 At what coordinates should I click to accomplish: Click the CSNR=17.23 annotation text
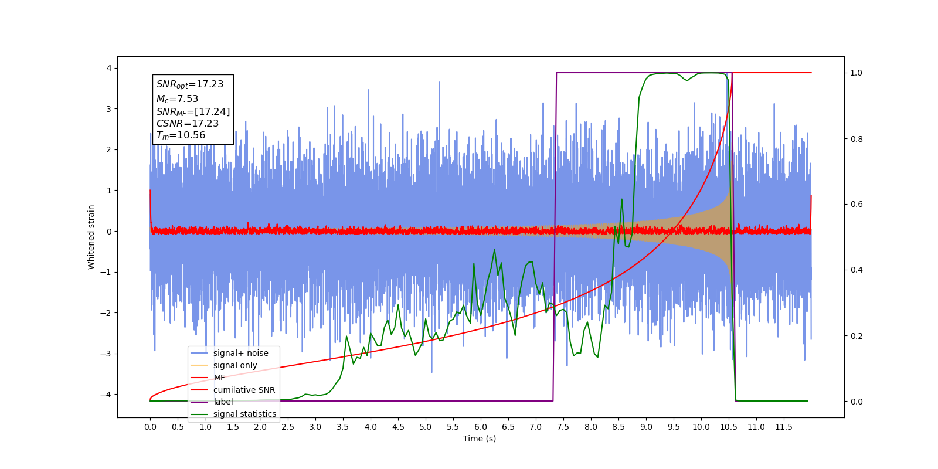188,123
